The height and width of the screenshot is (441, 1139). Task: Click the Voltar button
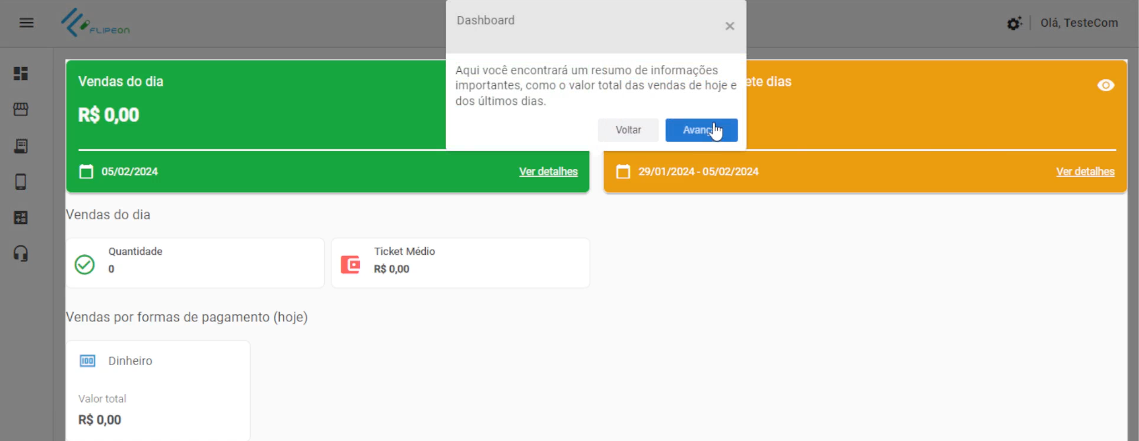pos(628,130)
